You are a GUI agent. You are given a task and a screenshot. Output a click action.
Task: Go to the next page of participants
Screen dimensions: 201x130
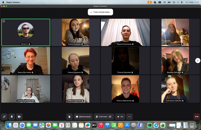click(198, 60)
